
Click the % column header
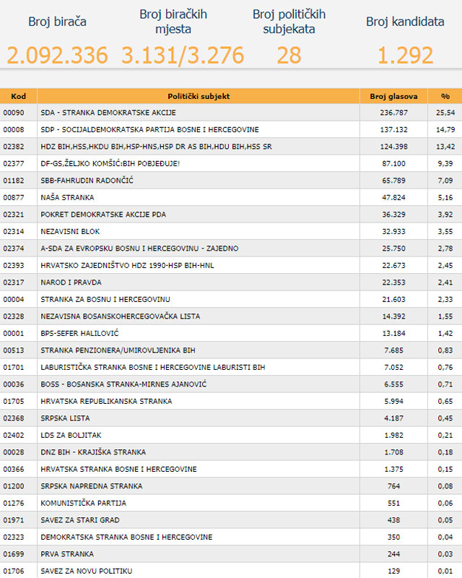[x=445, y=96]
